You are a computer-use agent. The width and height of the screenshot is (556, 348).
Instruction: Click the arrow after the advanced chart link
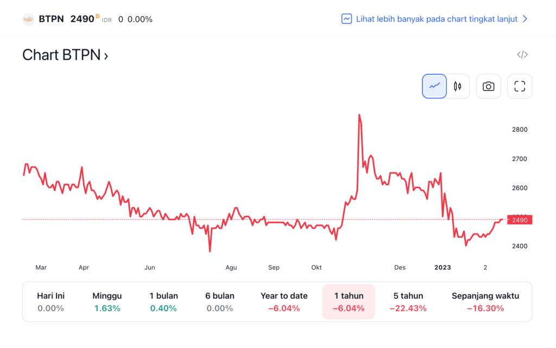tap(525, 19)
